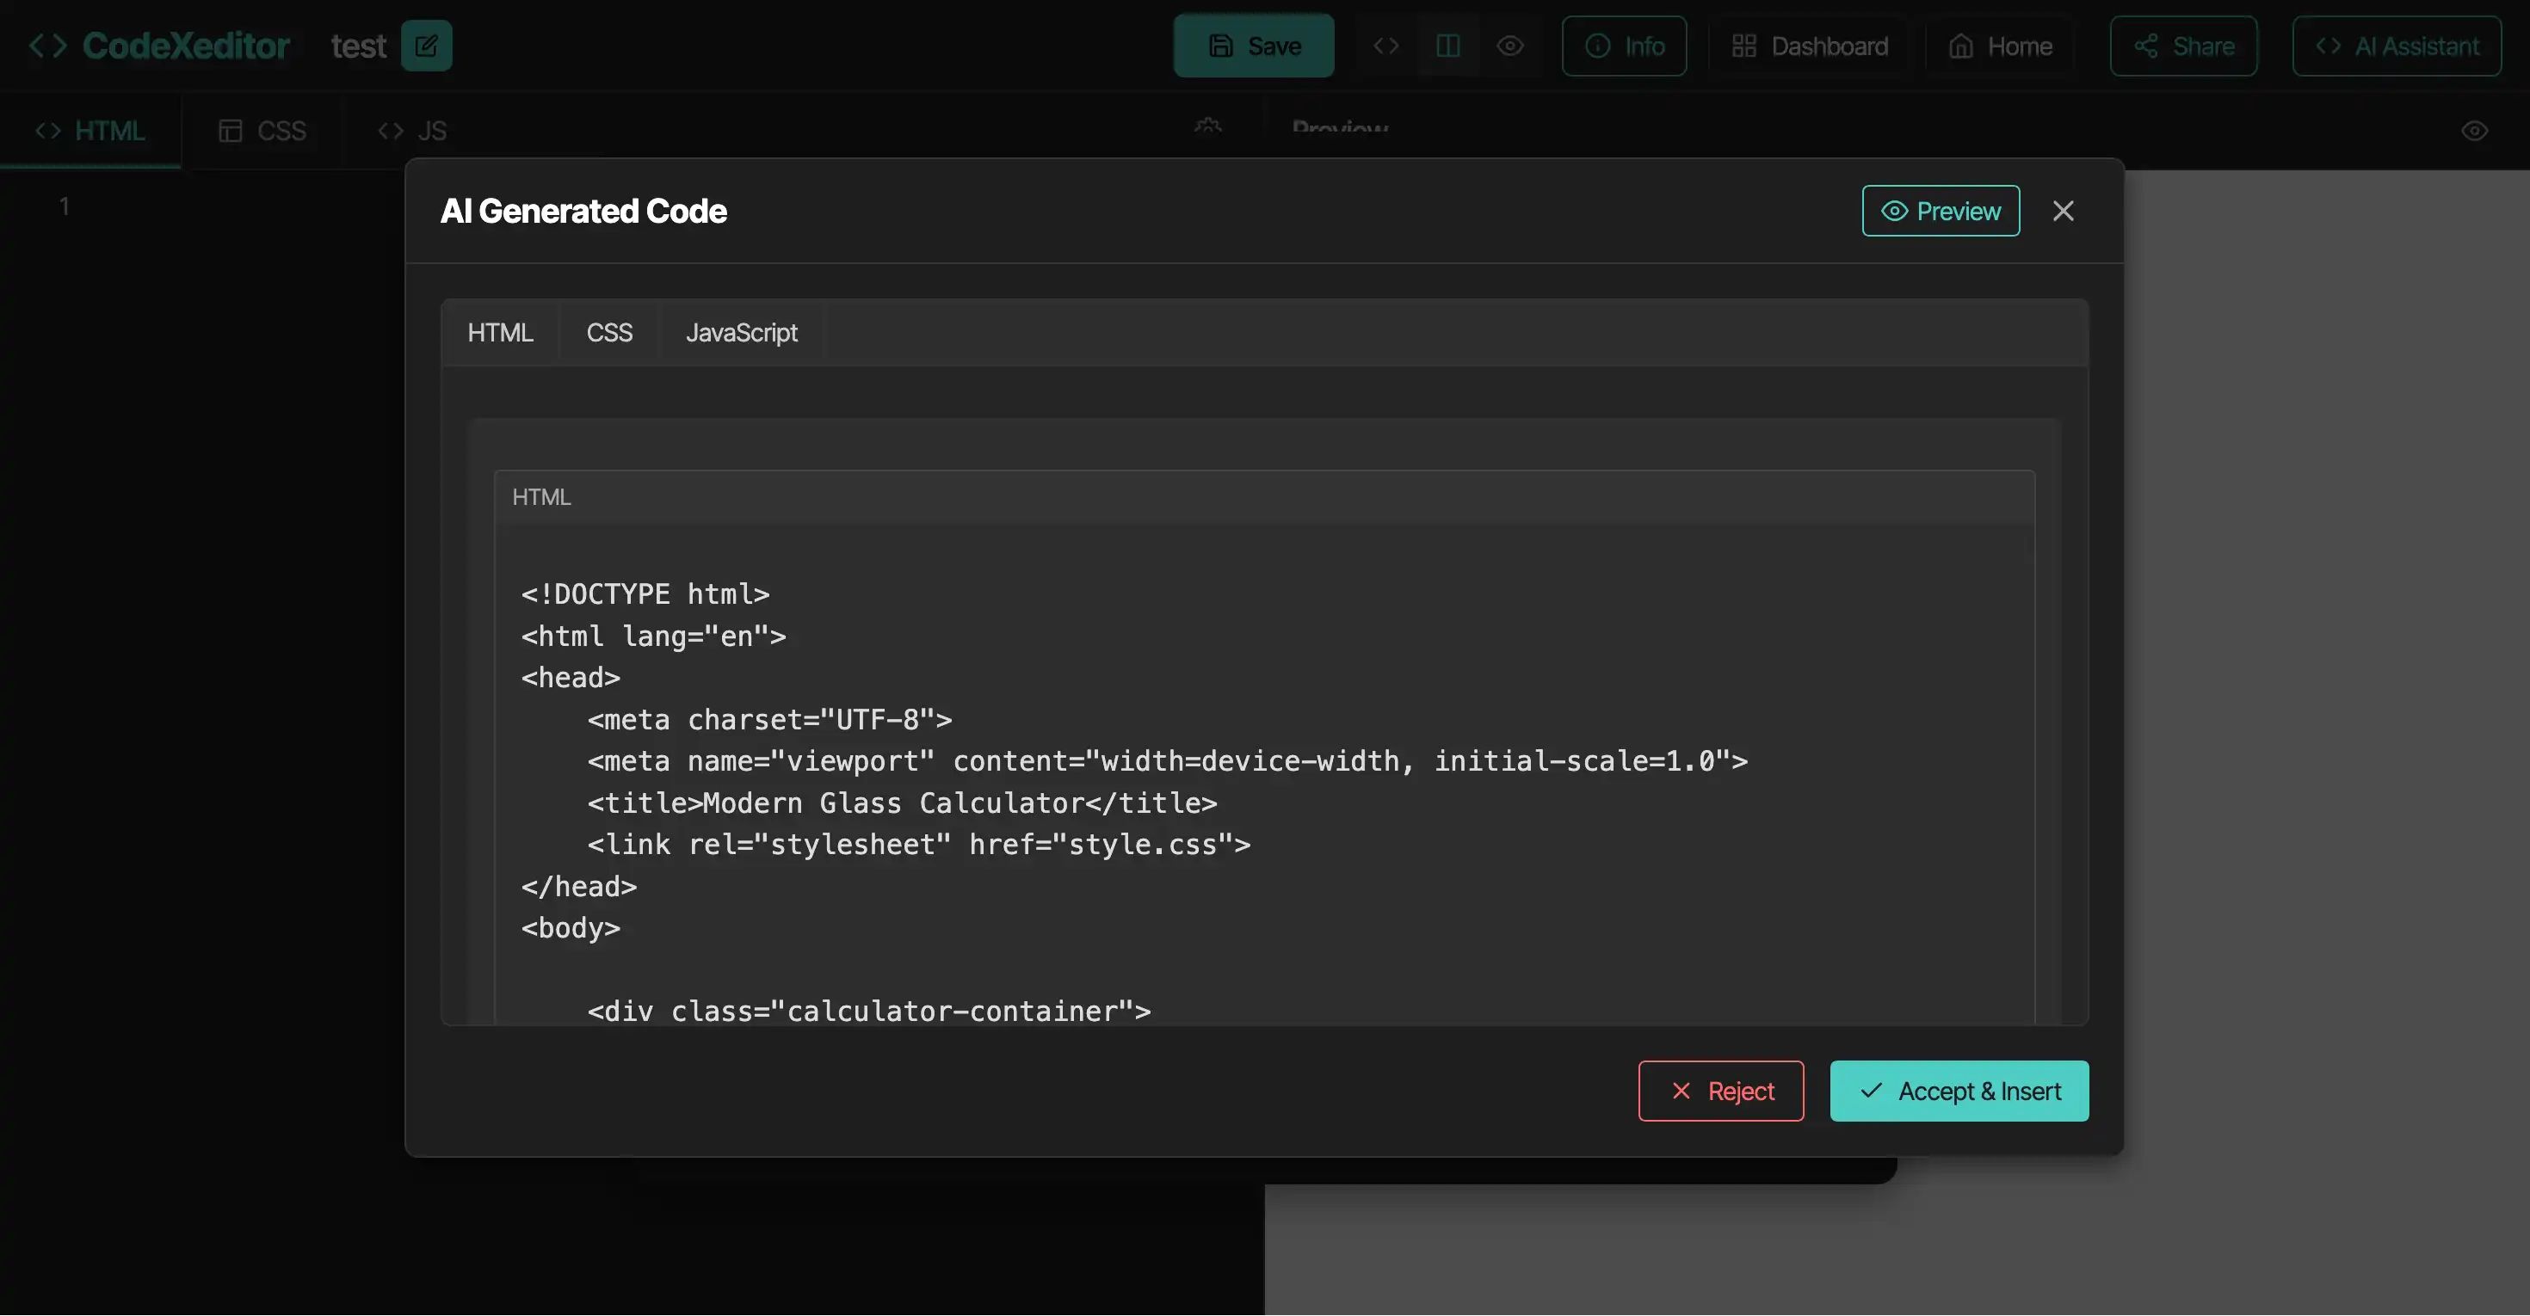Open the CSS tab in AI dialog
2530x1316 pixels.
click(x=609, y=333)
